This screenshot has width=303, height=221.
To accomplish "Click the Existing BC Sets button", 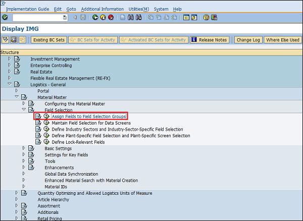I will (48, 40).
